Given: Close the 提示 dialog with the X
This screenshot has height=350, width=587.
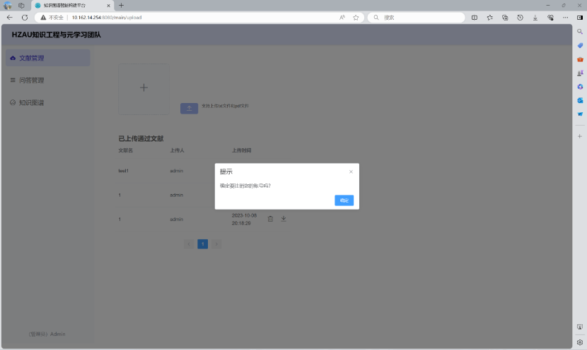Looking at the screenshot, I should coord(351,171).
